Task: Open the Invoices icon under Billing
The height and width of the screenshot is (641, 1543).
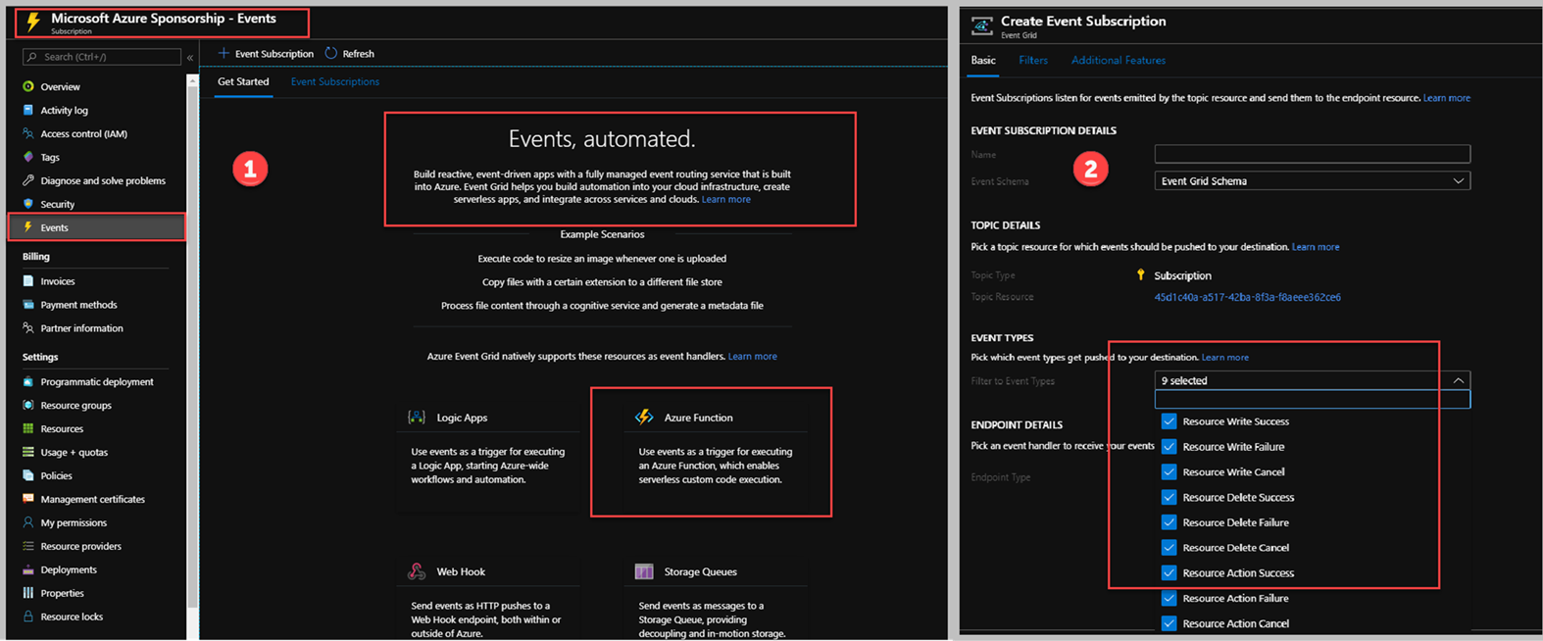Action: (x=28, y=281)
